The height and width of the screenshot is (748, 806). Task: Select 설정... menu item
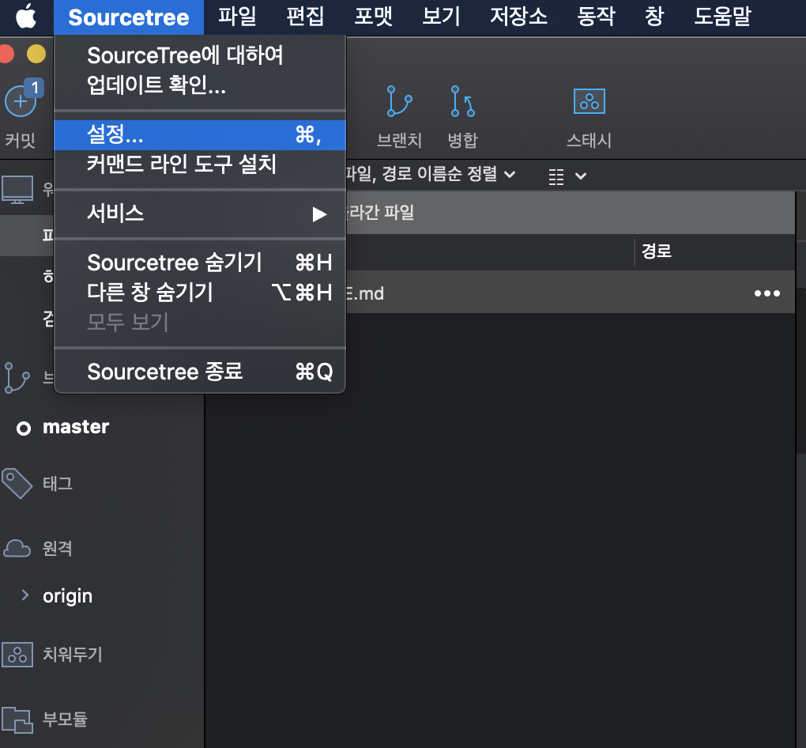point(200,134)
